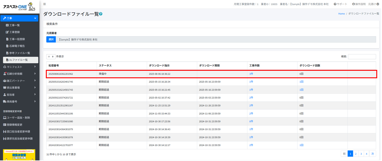The width and height of the screenshot is (382, 161).
Task: Open 工事登録 in sidebar
Action: 14,32
